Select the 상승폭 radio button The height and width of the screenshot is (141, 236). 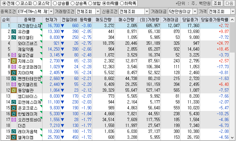tap(73, 3)
